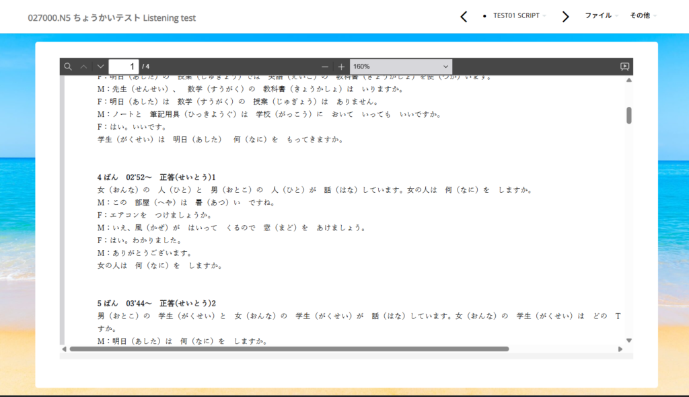
Task: Go to previous PDF page arrow
Action: [x=83, y=67]
